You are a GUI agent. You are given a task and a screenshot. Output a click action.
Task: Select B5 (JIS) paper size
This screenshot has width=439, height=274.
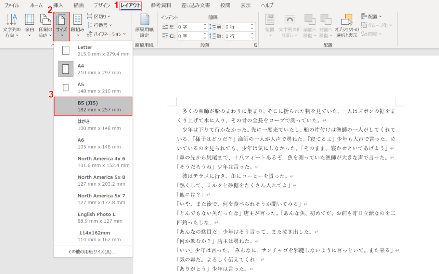pyautogui.click(x=93, y=106)
